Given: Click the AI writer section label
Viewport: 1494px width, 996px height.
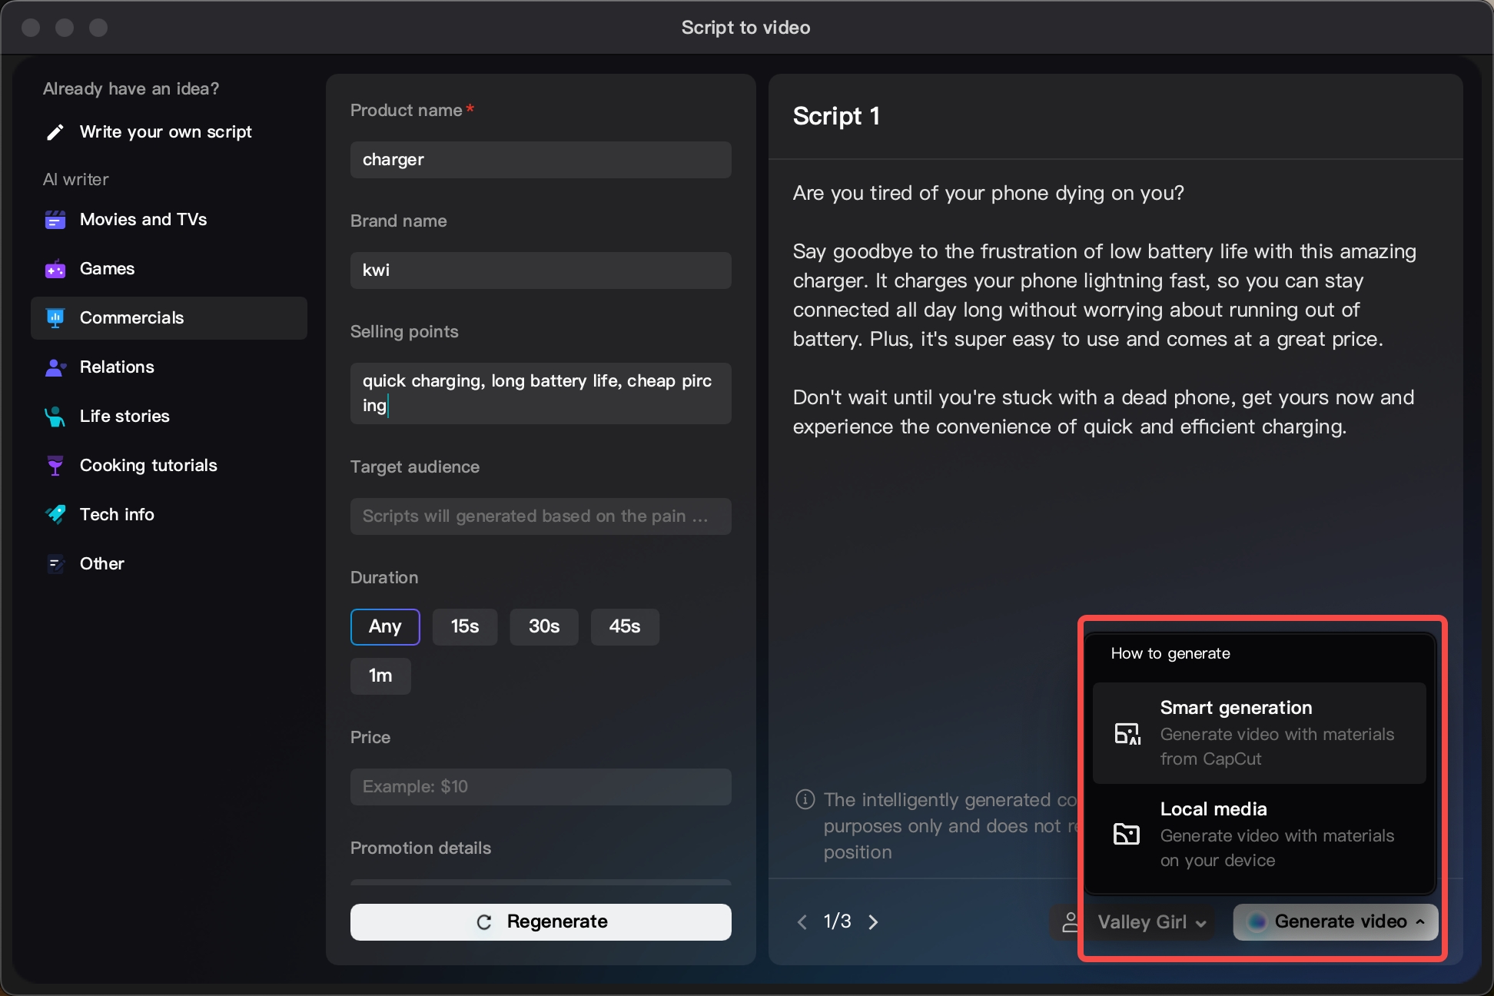Looking at the screenshot, I should click(75, 180).
